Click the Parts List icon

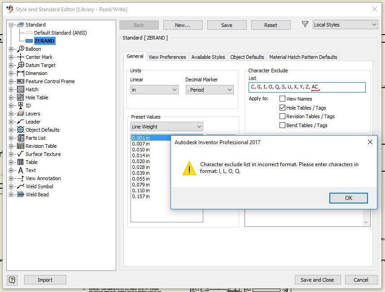point(21,138)
